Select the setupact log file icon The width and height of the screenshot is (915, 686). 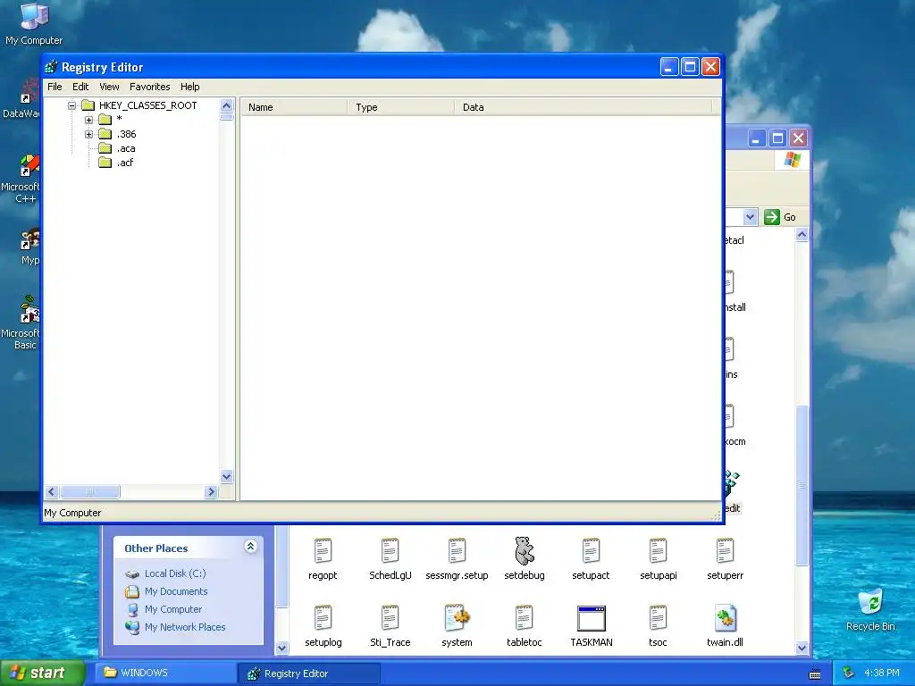591,550
